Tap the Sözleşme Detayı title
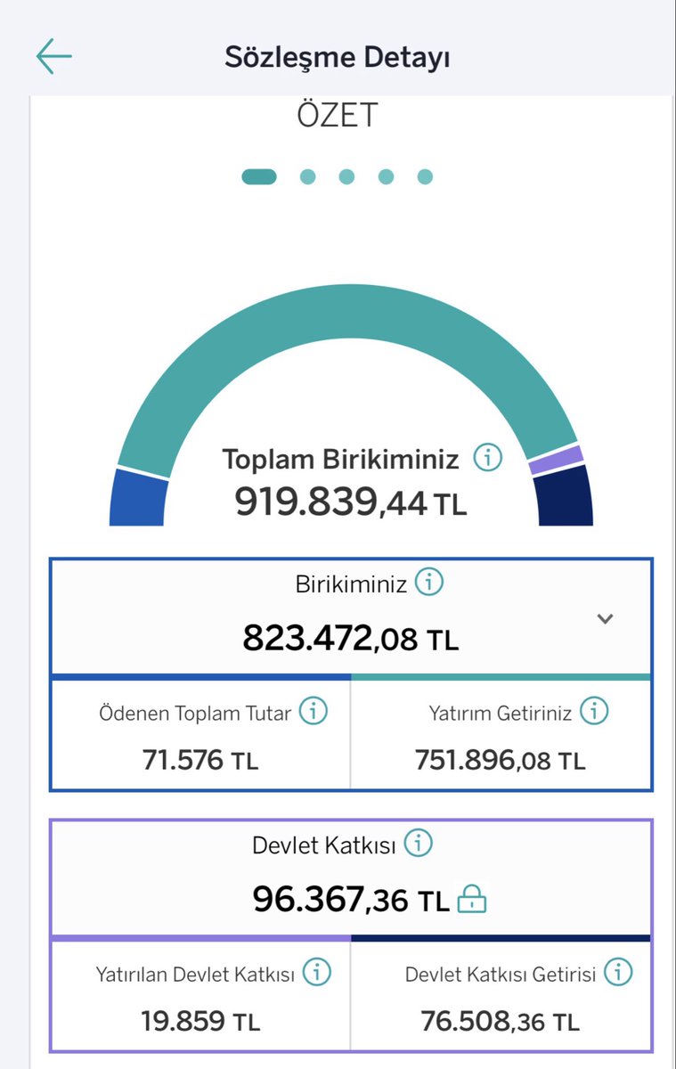 (338, 57)
